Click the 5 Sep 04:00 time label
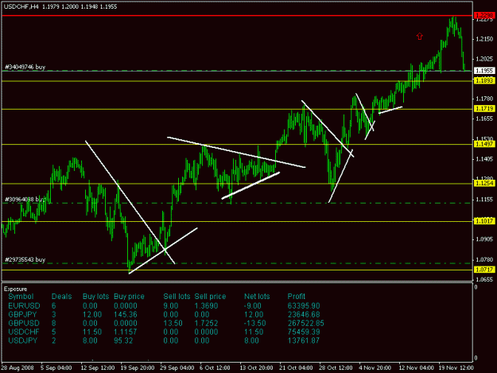The image size is (497, 373). pos(56,368)
